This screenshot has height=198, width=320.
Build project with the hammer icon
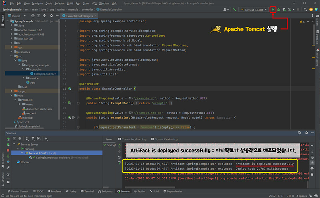[234, 10]
